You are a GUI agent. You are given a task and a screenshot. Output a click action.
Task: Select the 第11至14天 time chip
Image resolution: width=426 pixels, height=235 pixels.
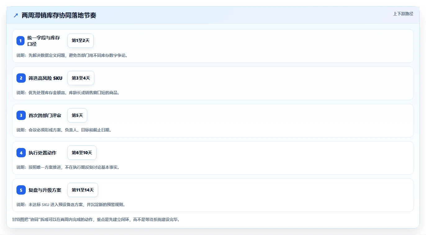[83, 190]
